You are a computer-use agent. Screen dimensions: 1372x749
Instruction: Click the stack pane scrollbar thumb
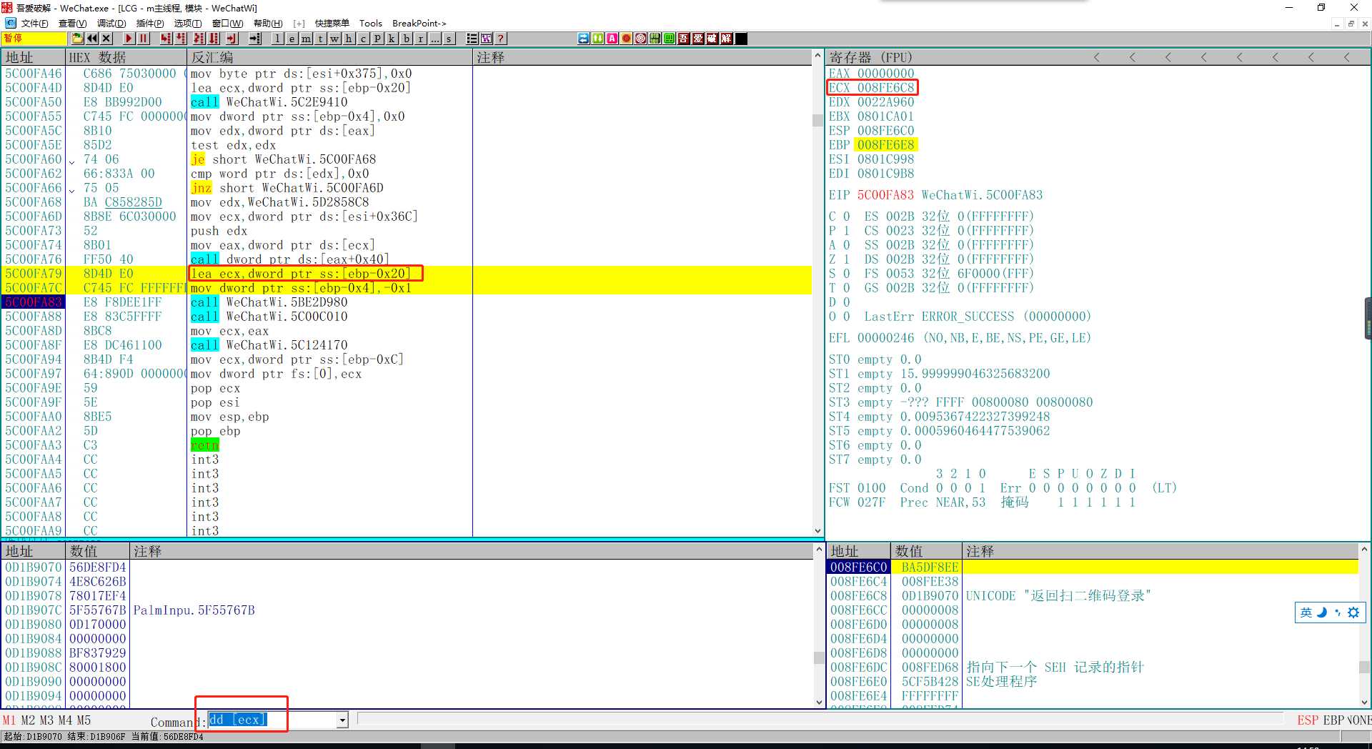(1364, 667)
